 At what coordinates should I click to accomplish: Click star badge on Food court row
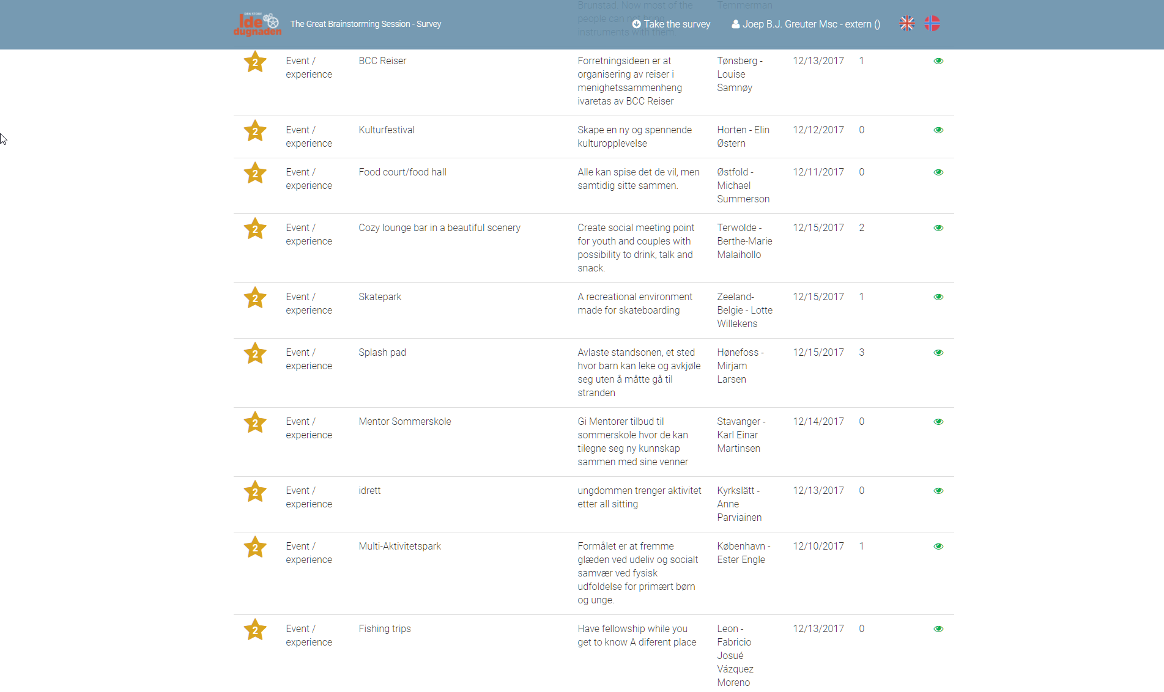point(254,173)
